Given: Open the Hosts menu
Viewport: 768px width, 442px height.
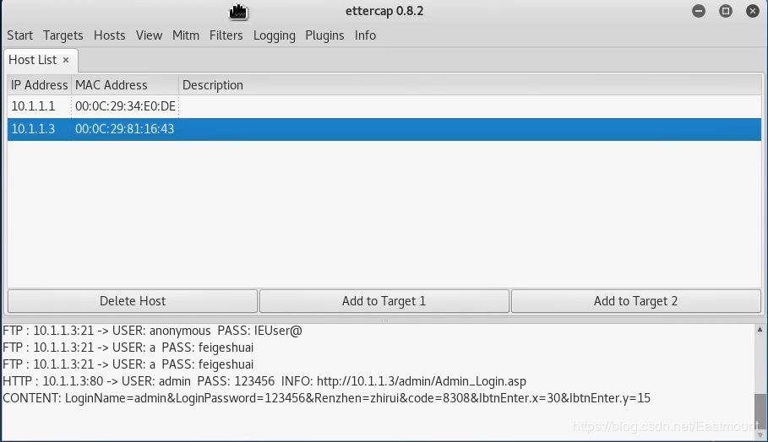Looking at the screenshot, I should pos(110,35).
